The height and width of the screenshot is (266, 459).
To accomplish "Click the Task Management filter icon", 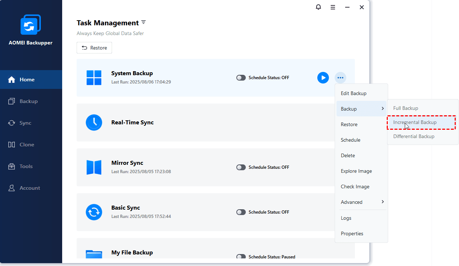I will click(143, 22).
